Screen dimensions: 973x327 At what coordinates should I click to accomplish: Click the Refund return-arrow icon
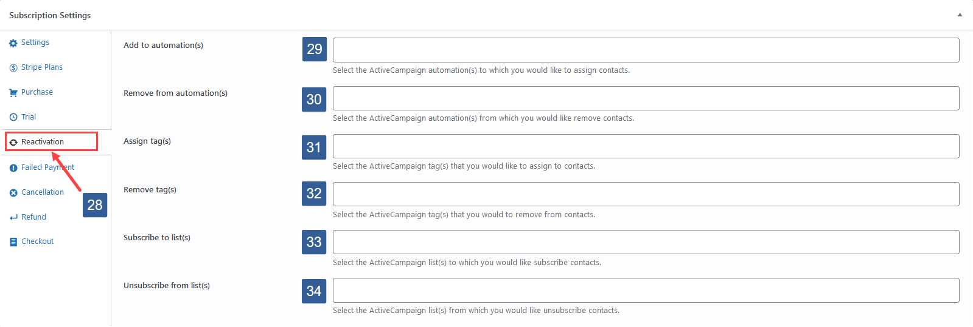tap(13, 218)
